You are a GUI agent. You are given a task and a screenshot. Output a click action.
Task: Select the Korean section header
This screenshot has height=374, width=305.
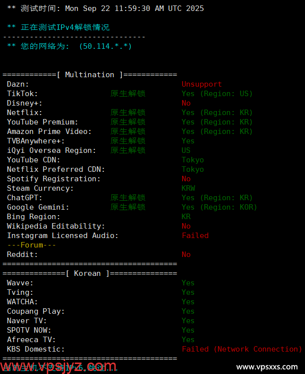[x=90, y=273]
